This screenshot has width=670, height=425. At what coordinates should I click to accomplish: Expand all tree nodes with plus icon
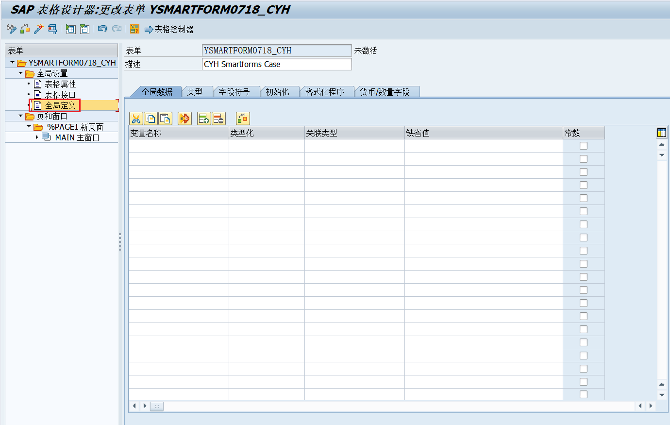(71, 29)
